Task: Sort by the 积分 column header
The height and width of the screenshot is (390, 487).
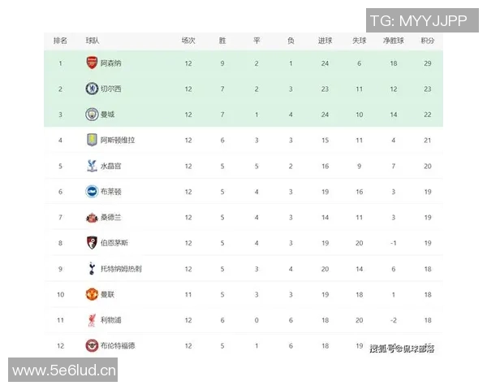Action: 427,41
